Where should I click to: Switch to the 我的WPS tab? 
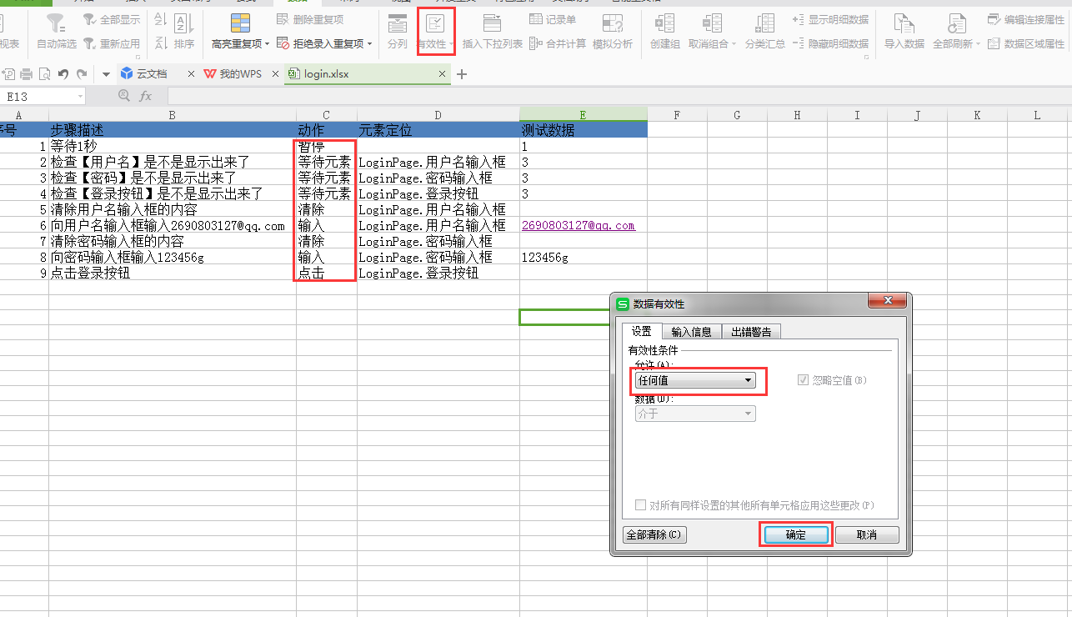point(240,74)
